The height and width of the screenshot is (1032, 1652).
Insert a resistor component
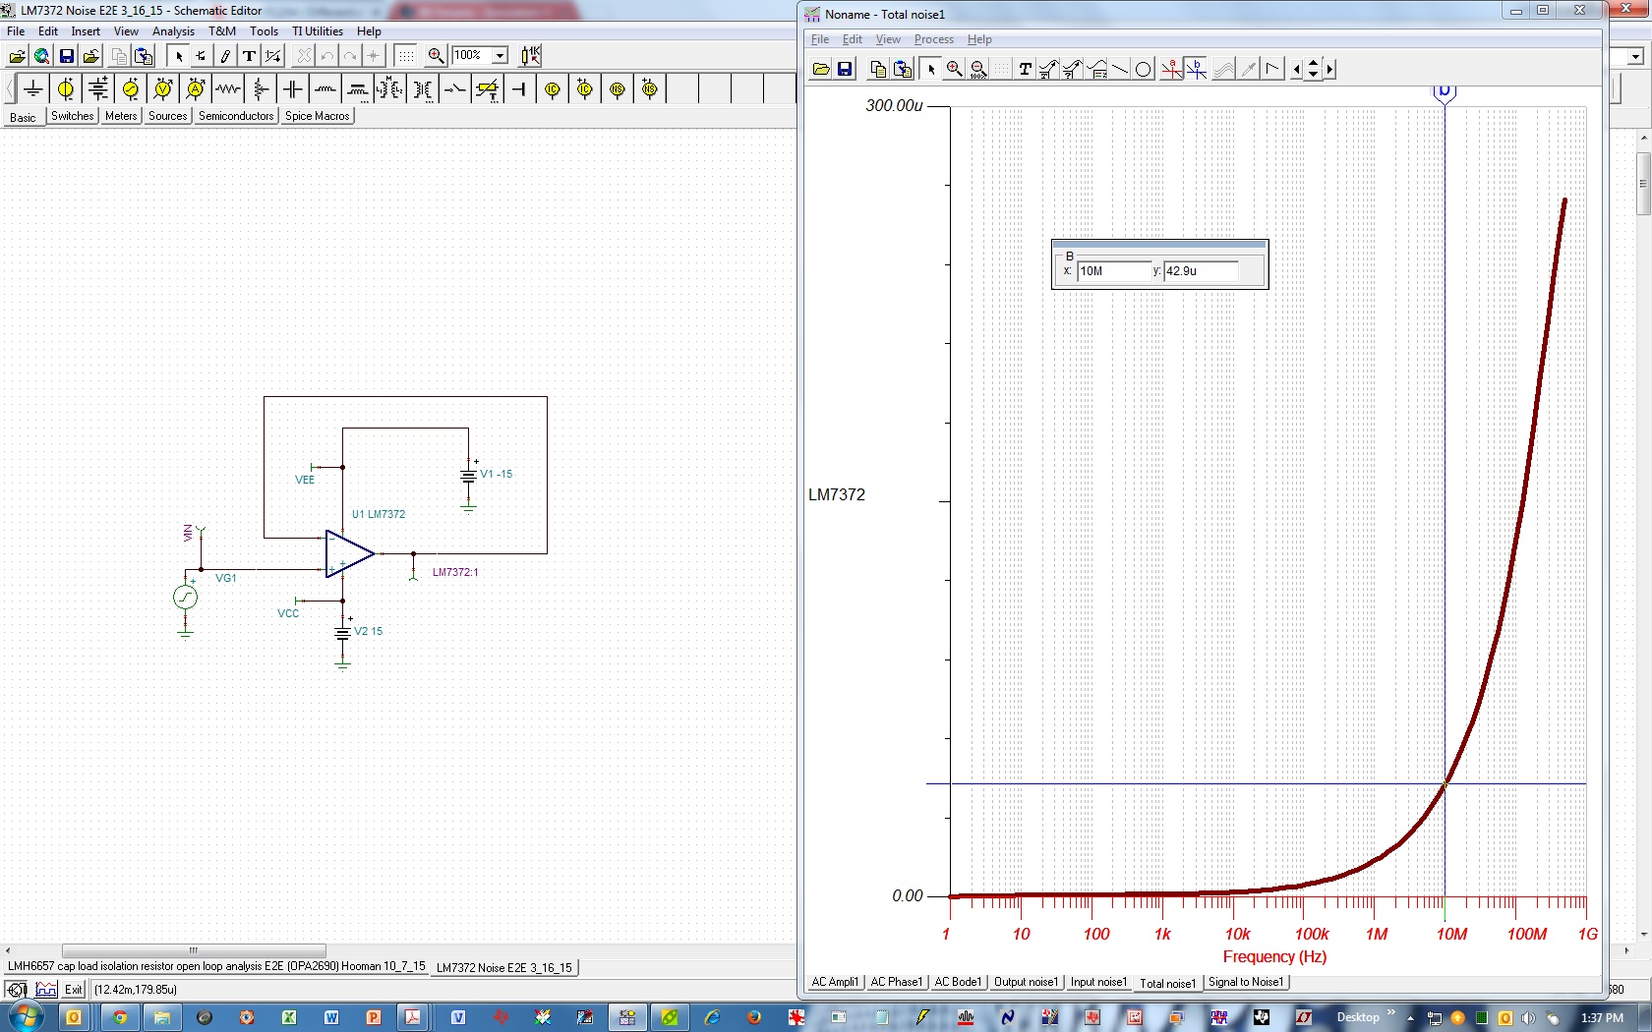pos(228,89)
